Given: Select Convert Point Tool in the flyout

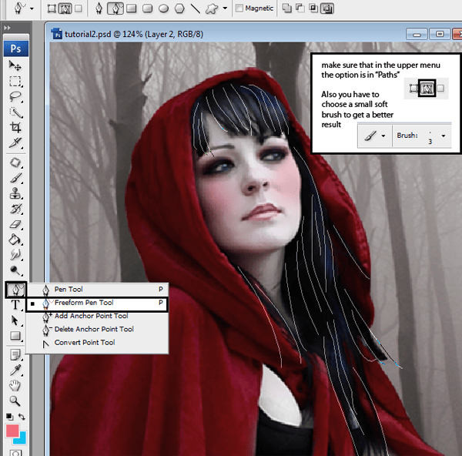Looking at the screenshot, I should [x=85, y=342].
